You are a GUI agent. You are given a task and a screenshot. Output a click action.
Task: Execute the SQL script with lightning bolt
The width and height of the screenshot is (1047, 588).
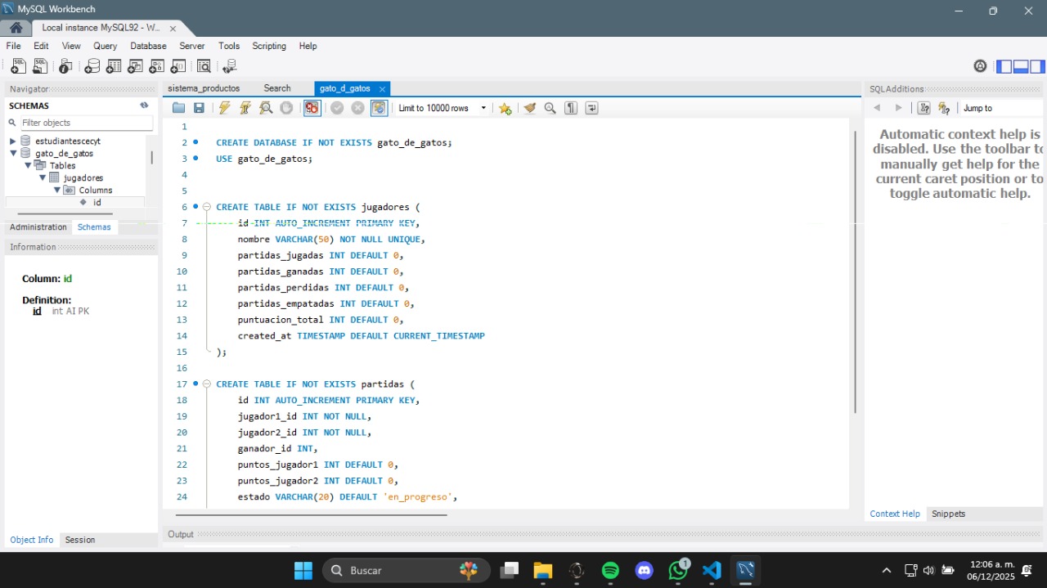[x=223, y=108]
